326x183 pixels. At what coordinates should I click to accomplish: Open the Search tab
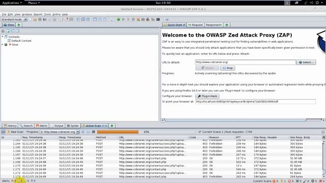pyautogui.click(x=26, y=126)
